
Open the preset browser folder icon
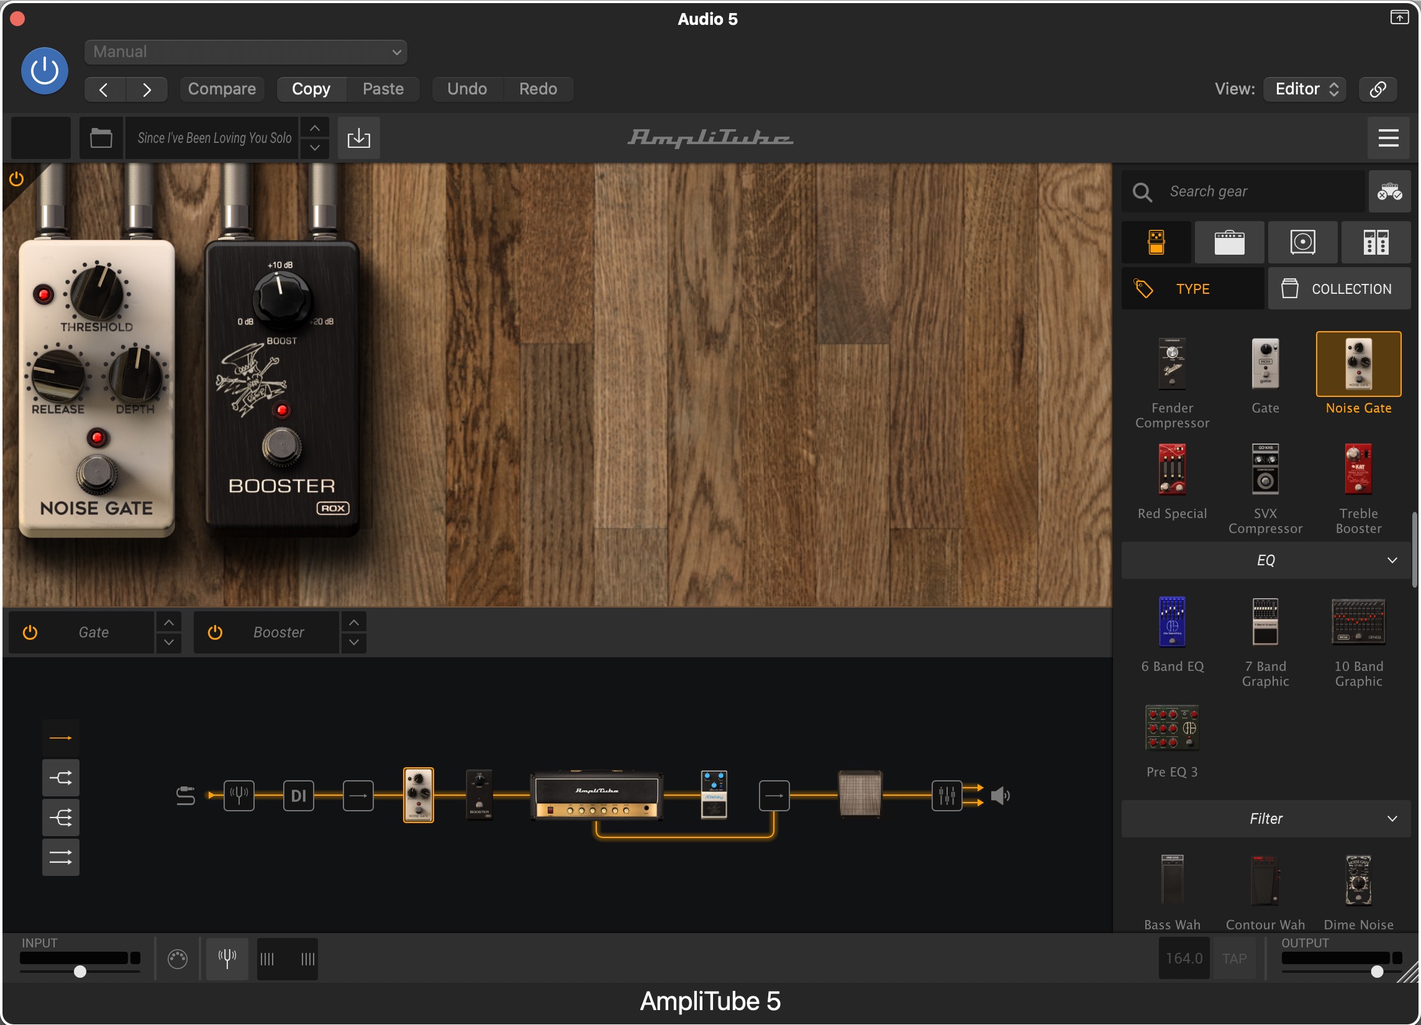click(101, 138)
